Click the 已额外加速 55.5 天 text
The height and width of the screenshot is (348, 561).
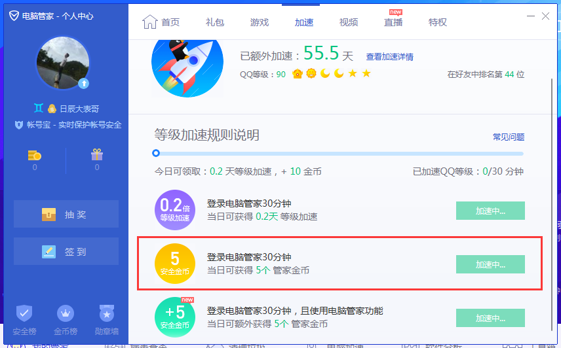pyautogui.click(x=297, y=54)
